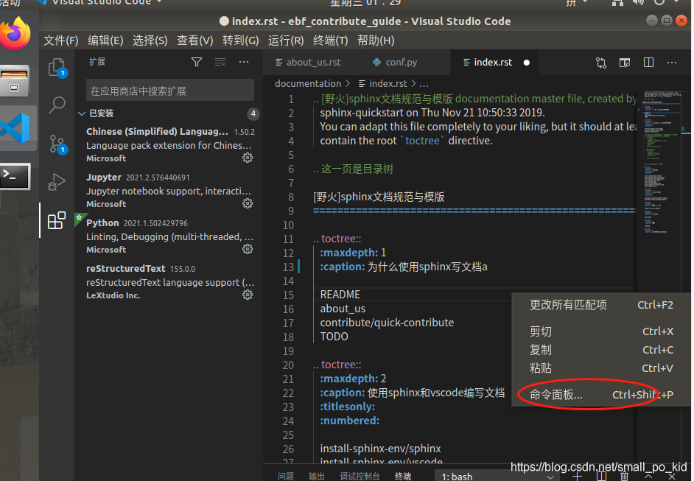This screenshot has width=694, height=481.
Task: Click the extension marketplace search field
Action: [170, 91]
